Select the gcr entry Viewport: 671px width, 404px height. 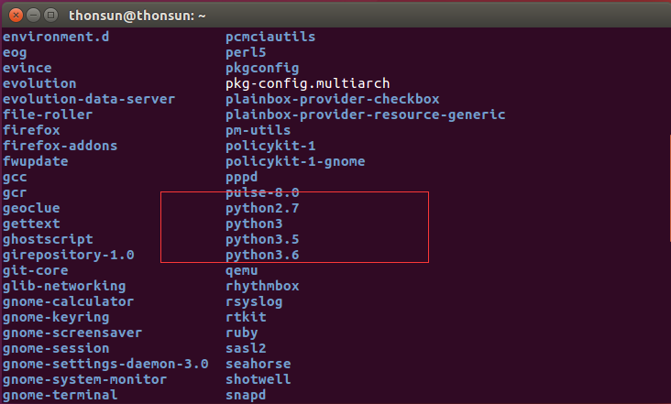point(15,192)
